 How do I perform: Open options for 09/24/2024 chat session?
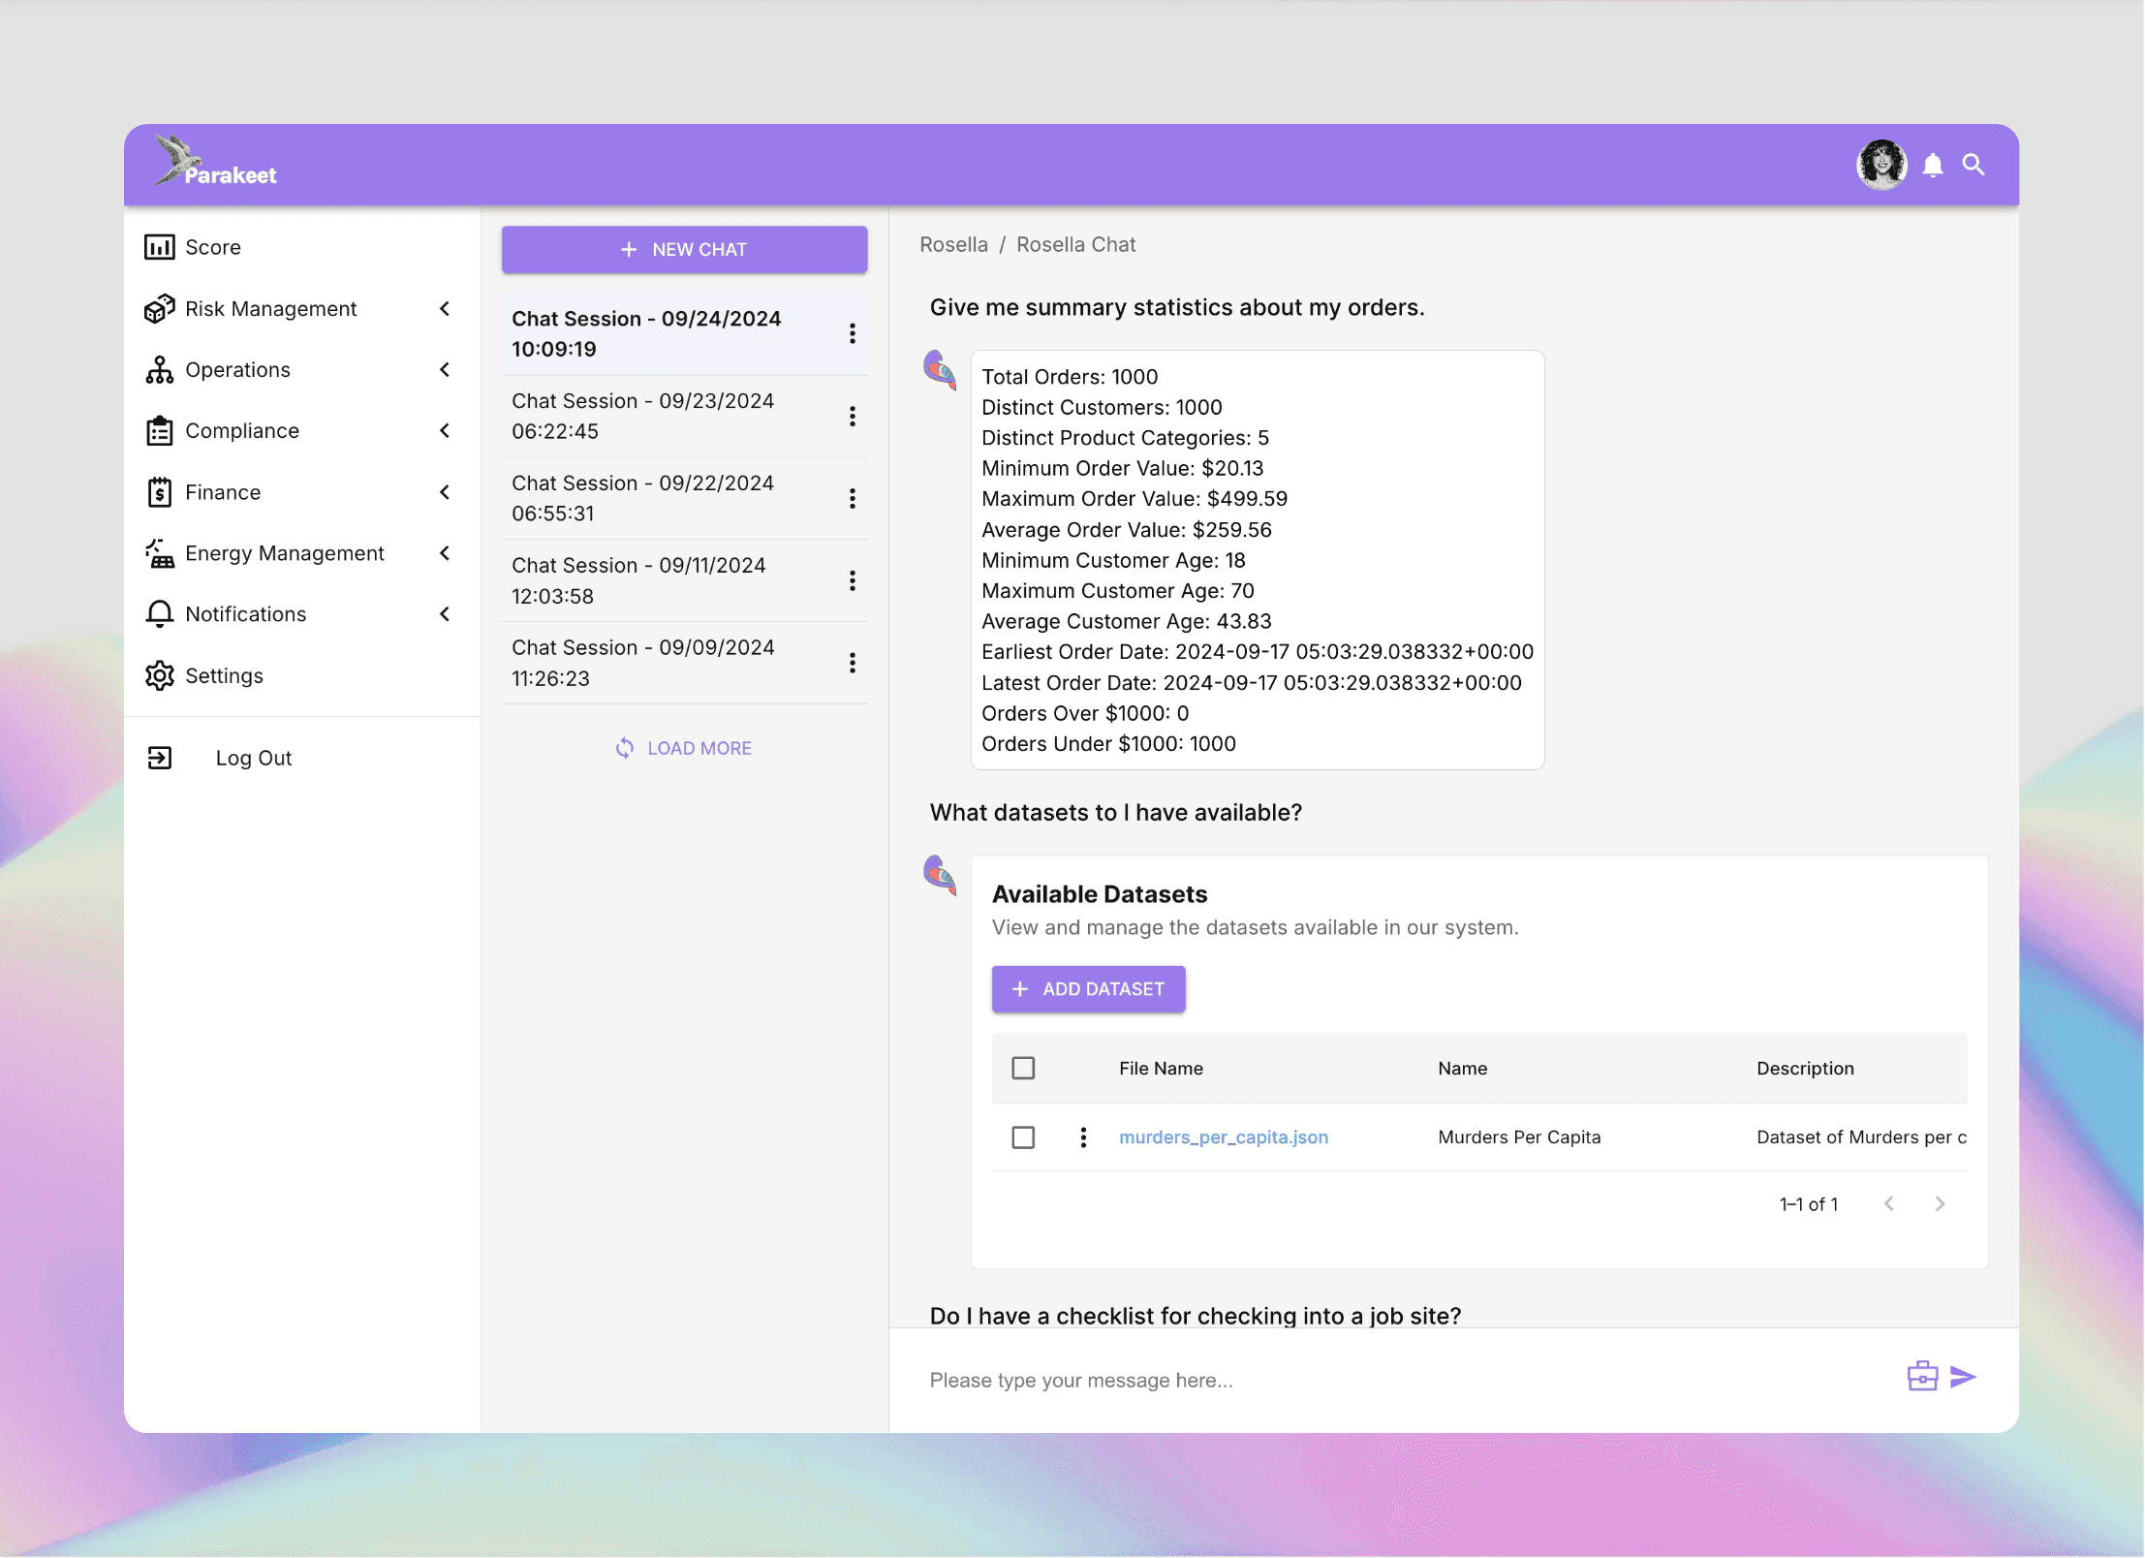click(853, 333)
